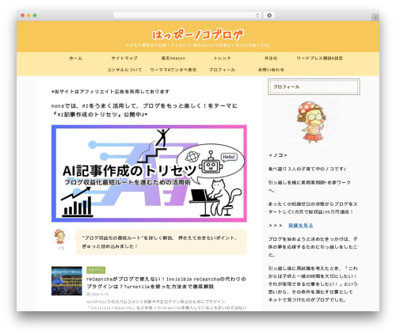This screenshot has width=396, height=335.
Task: Open the 外注化 menu item
Action: coord(271,59)
